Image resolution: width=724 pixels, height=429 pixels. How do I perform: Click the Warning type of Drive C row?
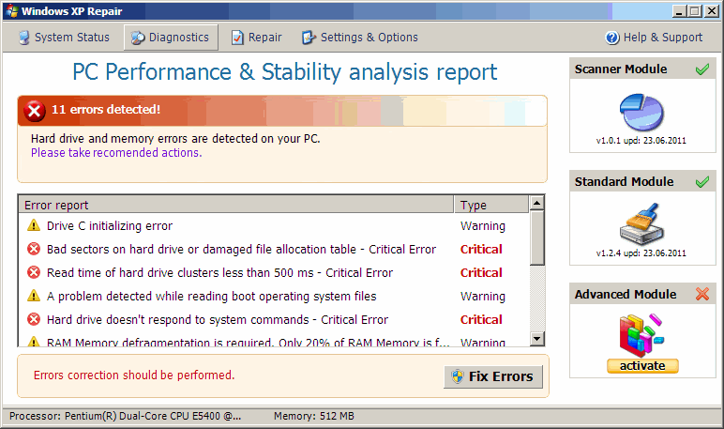(483, 226)
